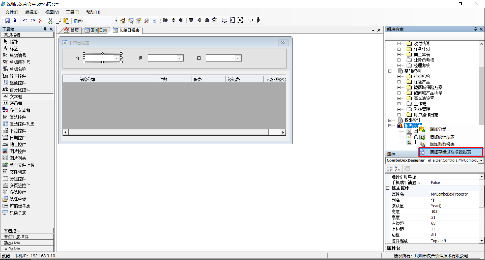
Task: Click the scissors Cut icon
Action: click(x=50, y=21)
